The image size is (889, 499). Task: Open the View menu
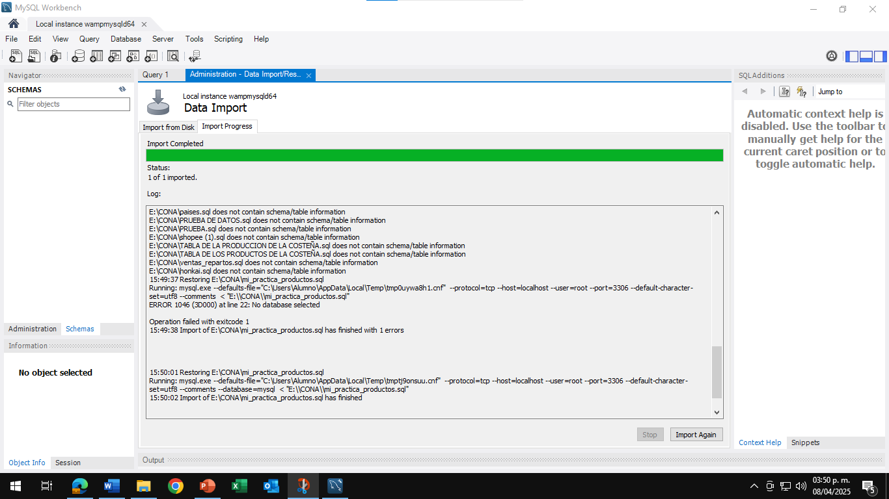click(x=61, y=39)
